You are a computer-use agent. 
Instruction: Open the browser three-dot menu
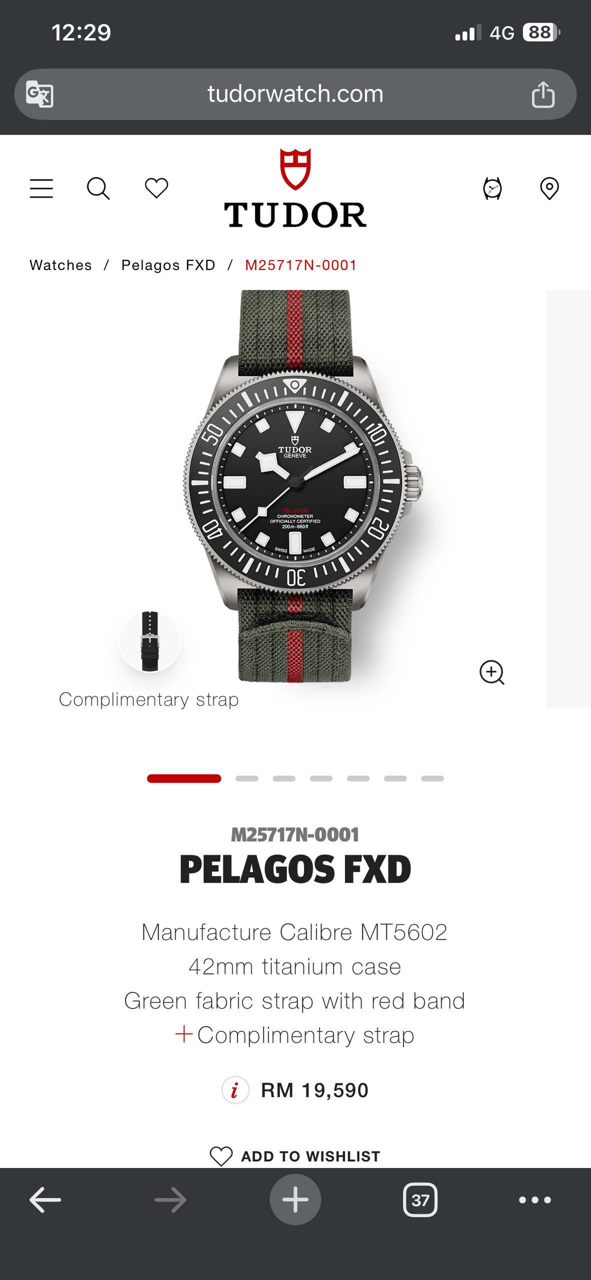(x=535, y=1199)
